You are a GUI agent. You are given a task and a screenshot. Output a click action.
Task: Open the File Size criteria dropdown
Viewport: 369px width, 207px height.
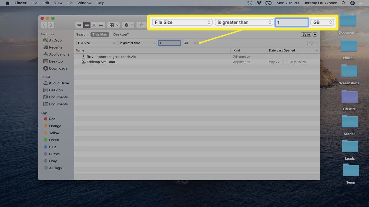96,43
